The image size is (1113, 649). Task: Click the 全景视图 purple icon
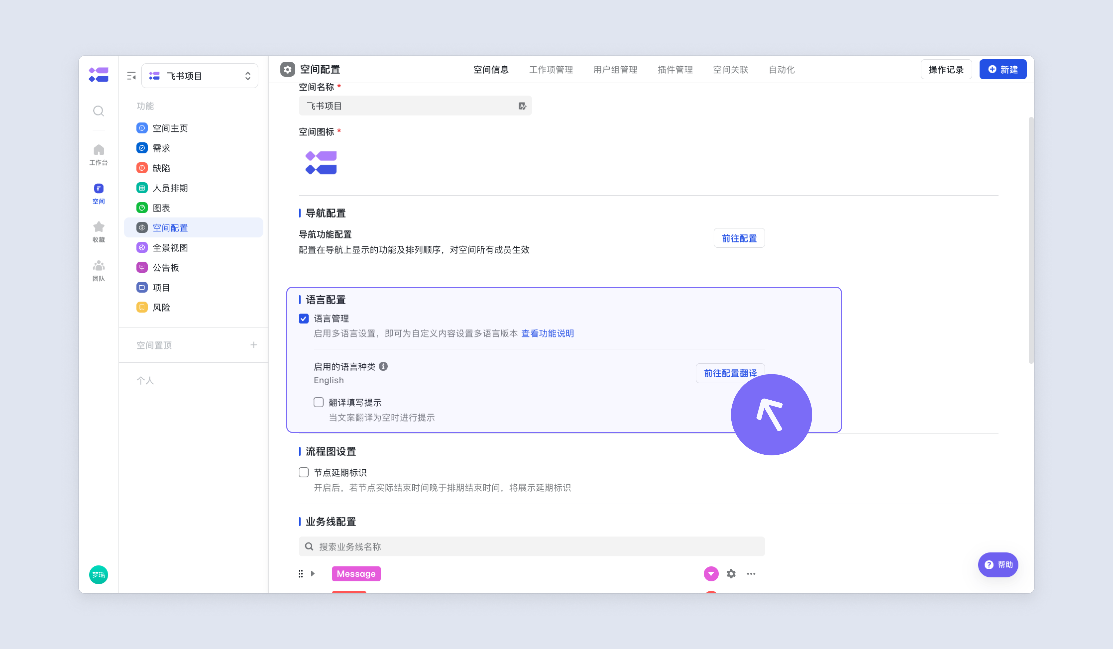click(142, 247)
